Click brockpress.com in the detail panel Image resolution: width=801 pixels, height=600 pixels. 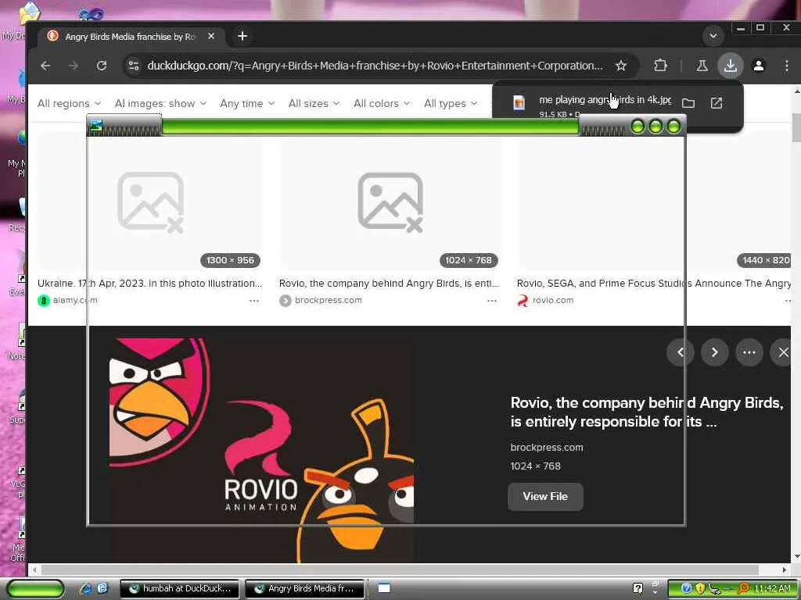(x=547, y=448)
